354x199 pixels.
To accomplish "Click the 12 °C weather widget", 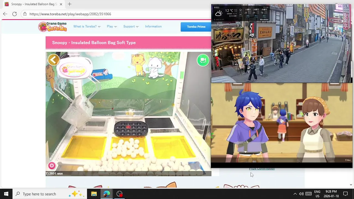I will click(241, 13).
